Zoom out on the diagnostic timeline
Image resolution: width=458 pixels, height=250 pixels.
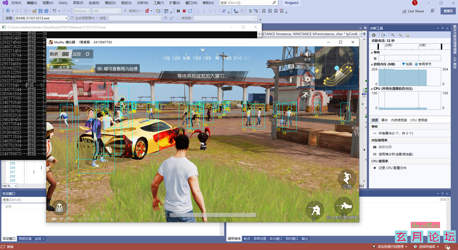[x=400, y=35]
